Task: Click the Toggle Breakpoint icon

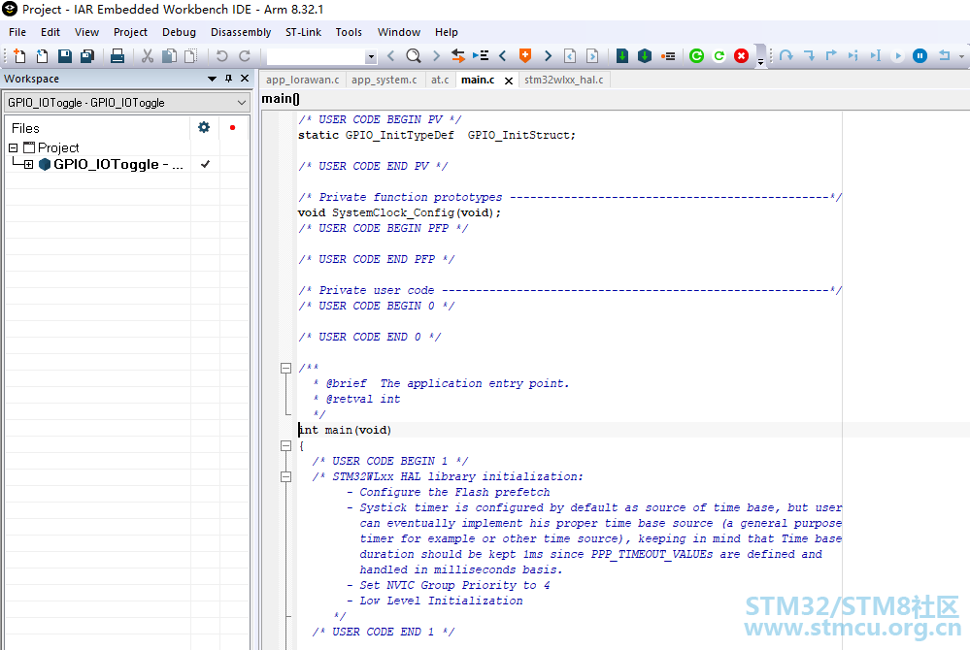Action: point(668,56)
